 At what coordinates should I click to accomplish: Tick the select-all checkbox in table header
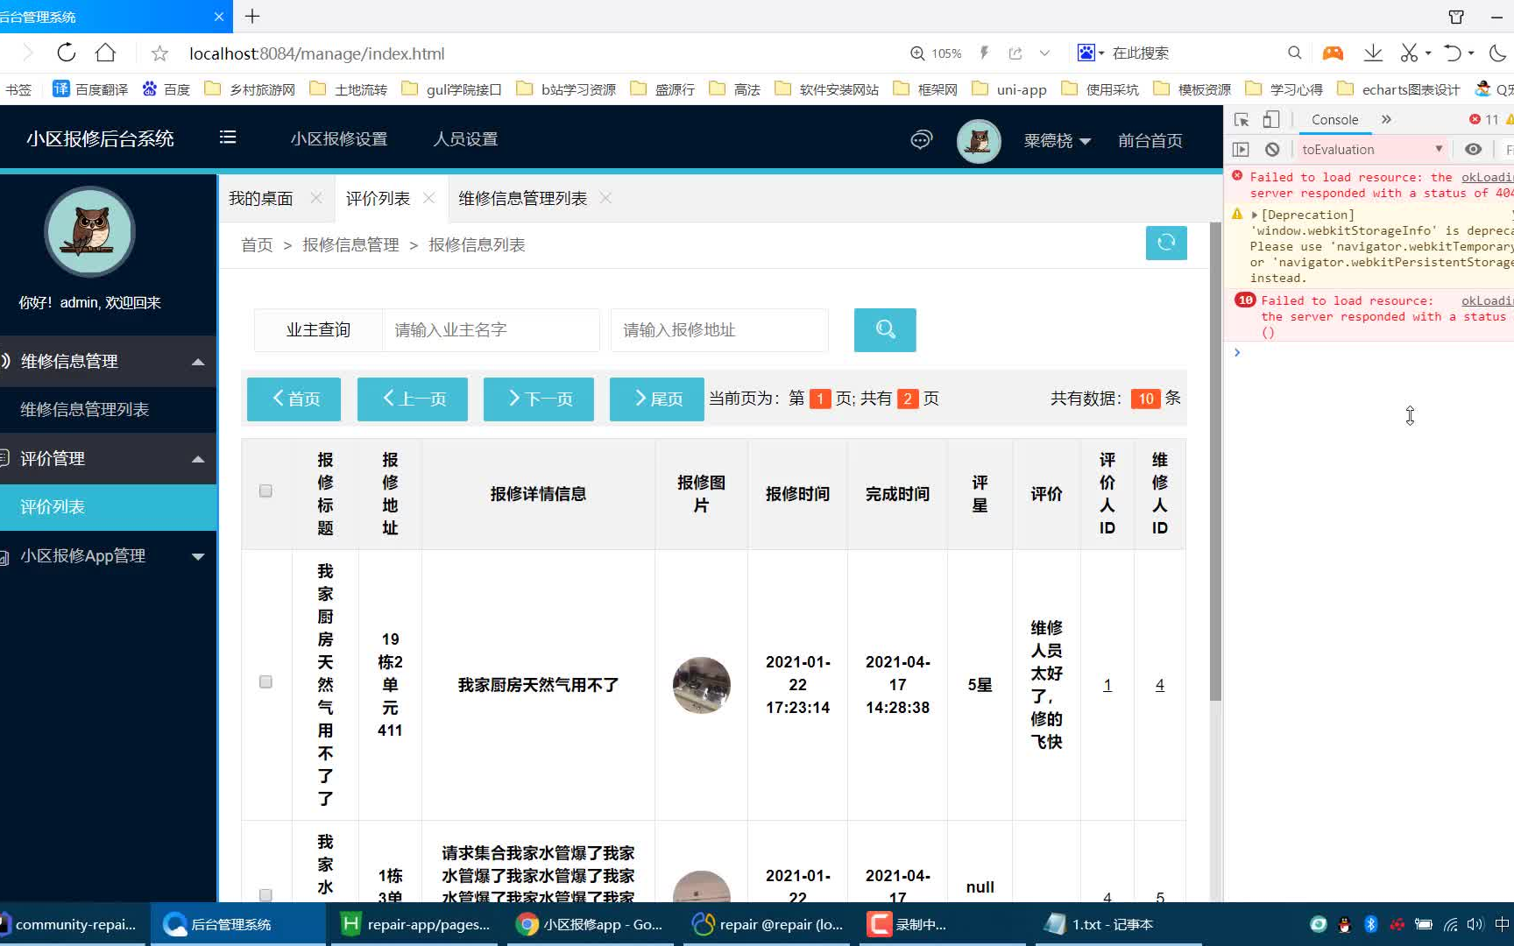[x=265, y=491]
